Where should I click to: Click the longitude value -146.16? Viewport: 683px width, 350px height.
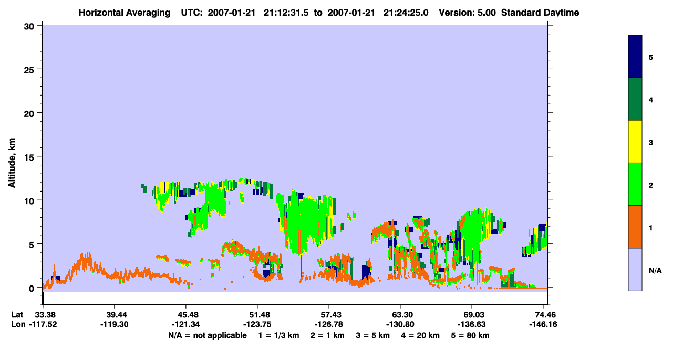543,325
